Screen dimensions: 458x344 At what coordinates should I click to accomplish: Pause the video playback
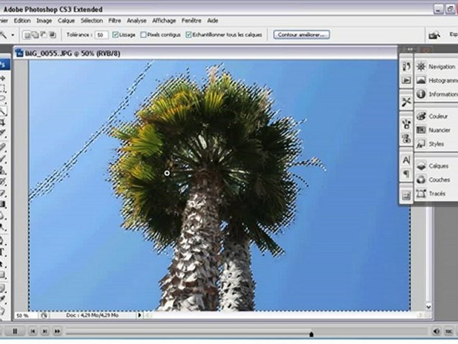(x=15, y=331)
